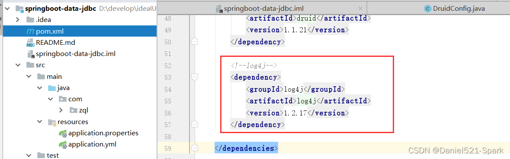The image size is (510, 159).
Task: Click the closing dependencies tag
Action: [x=246, y=148]
